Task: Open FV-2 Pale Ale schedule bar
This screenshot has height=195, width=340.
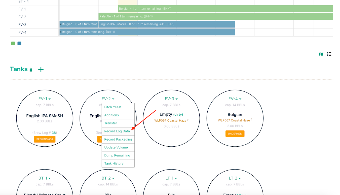Action: tap(216, 16)
